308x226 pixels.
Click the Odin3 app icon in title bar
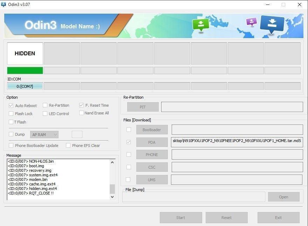click(x=4, y=4)
